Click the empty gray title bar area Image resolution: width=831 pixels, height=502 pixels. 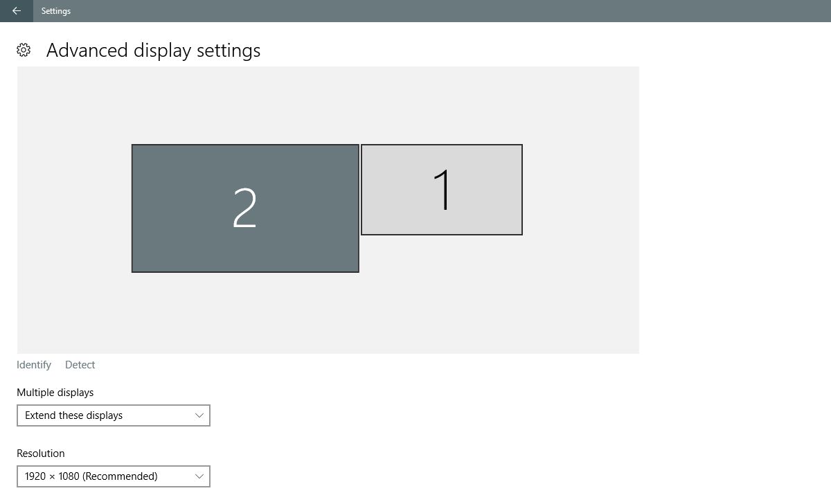[450, 11]
